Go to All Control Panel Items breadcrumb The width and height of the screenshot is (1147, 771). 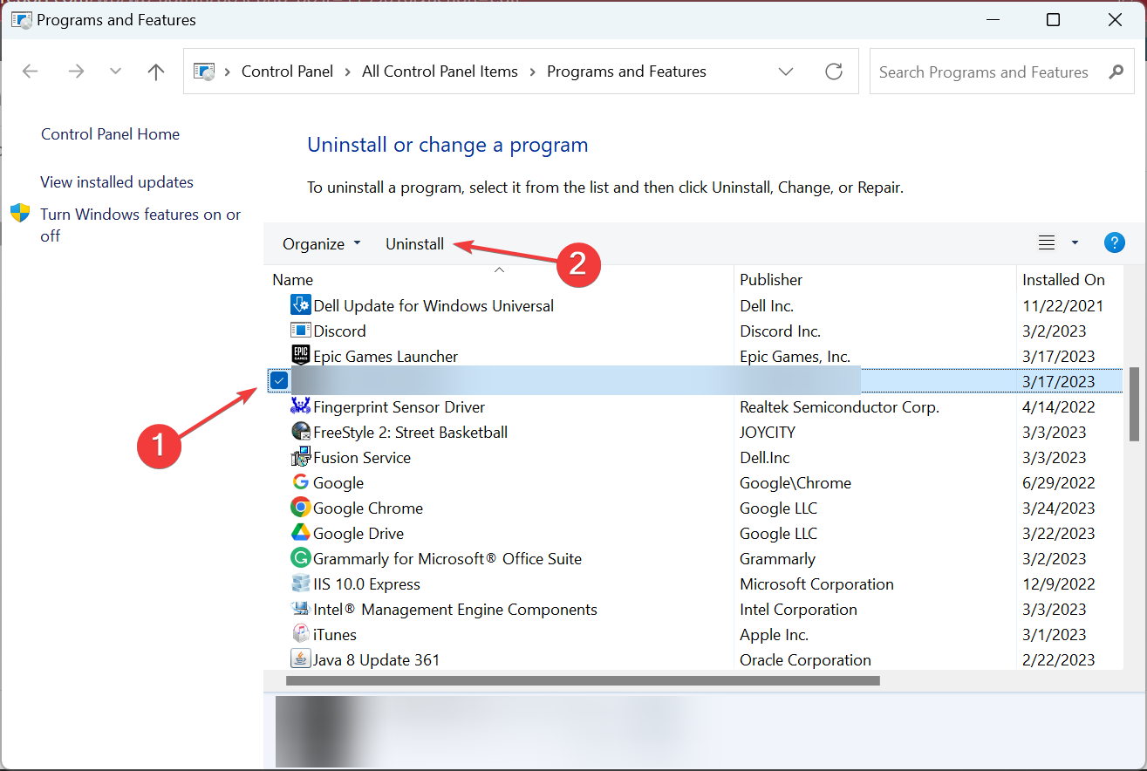[440, 72]
